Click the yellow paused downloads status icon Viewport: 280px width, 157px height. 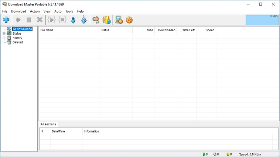(228, 154)
